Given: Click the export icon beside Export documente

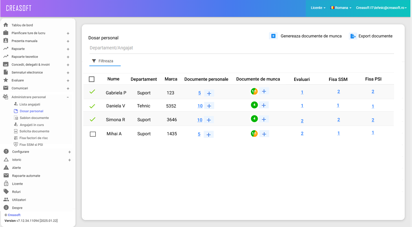Looking at the screenshot, I should [353, 36].
